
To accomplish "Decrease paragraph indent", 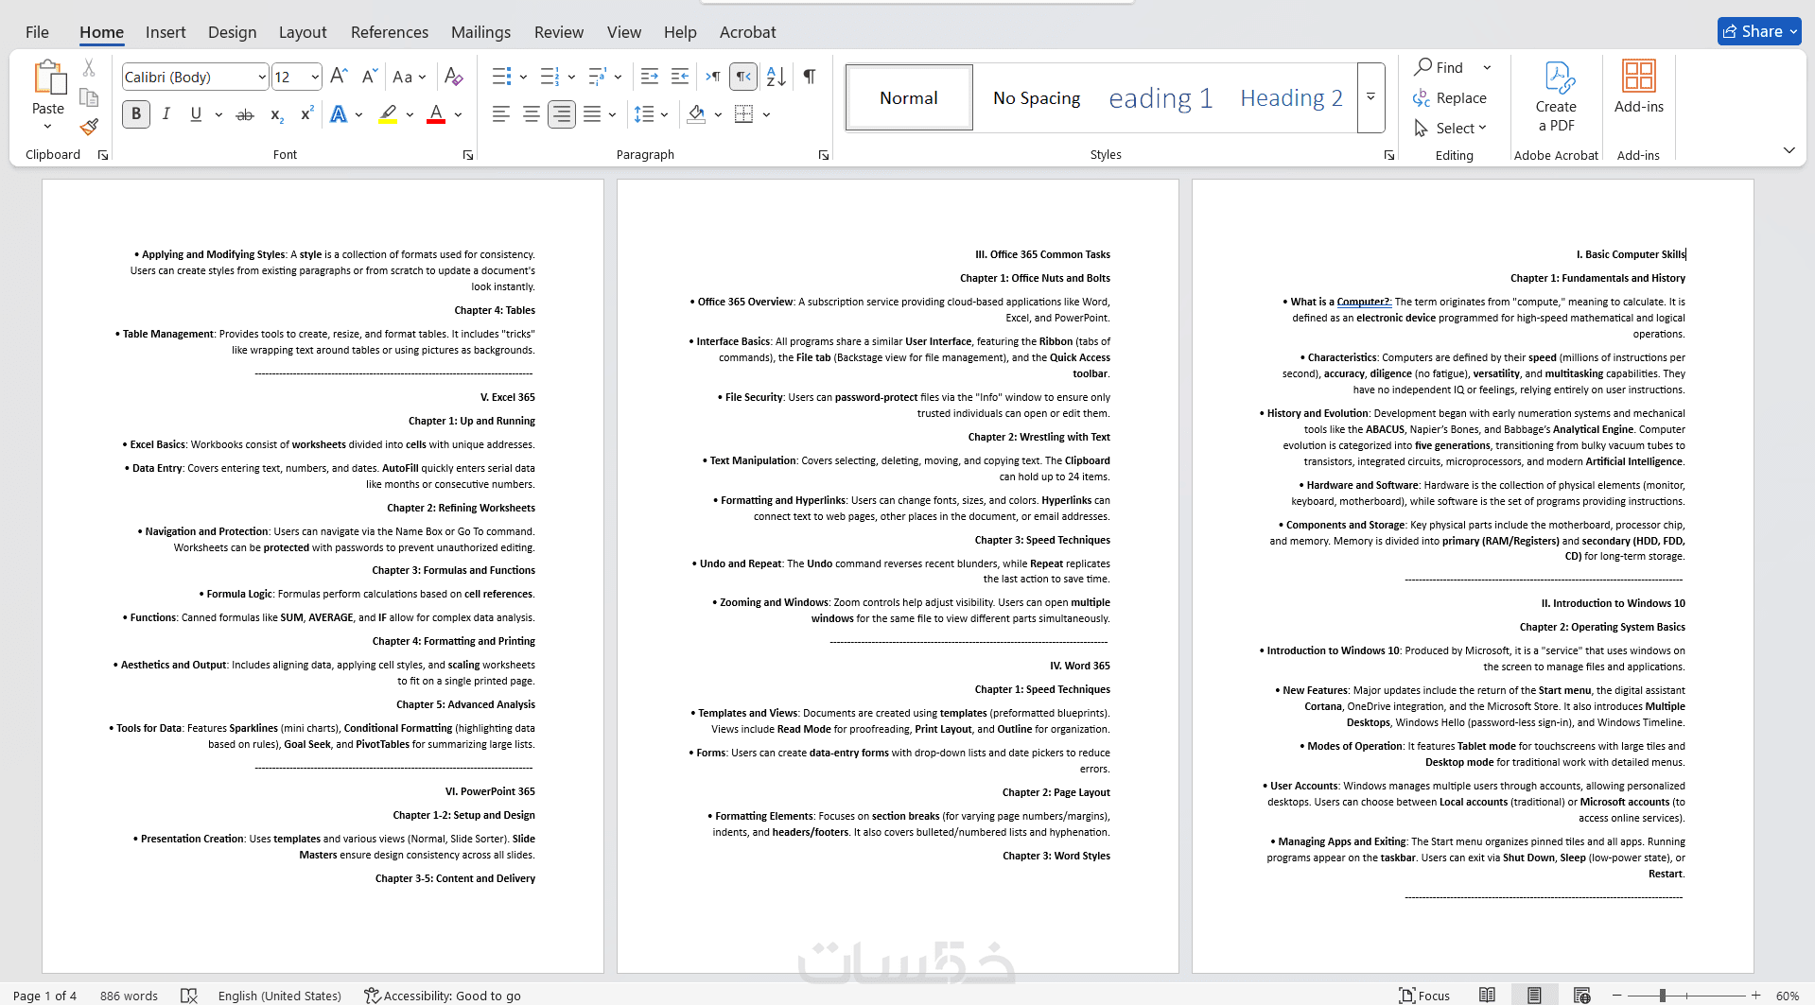I will (x=650, y=77).
